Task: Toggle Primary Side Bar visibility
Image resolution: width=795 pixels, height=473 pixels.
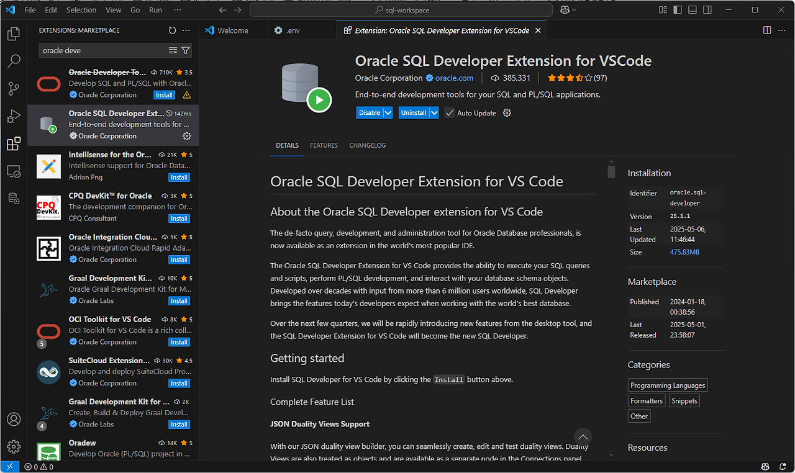Action: [678, 10]
